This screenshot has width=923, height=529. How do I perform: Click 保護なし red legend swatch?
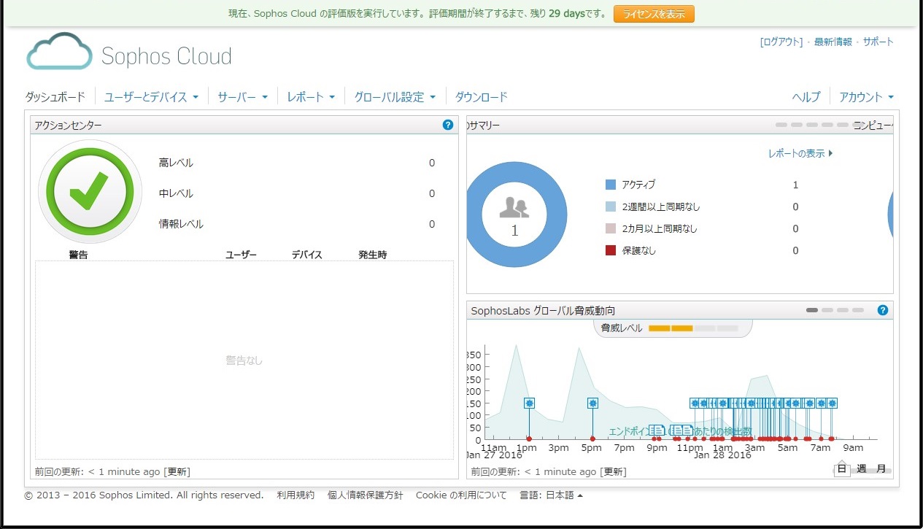tap(611, 250)
